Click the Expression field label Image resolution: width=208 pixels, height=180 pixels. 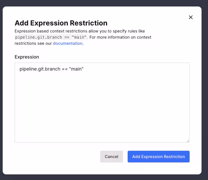(x=27, y=57)
